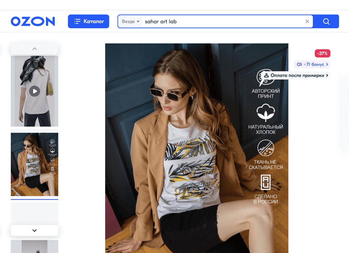The height and width of the screenshot is (253, 349).
Task: Click the OZON logo
Action: coord(33,21)
